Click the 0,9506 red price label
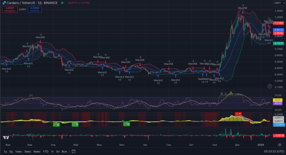The image size is (286, 155). tap(279, 33)
